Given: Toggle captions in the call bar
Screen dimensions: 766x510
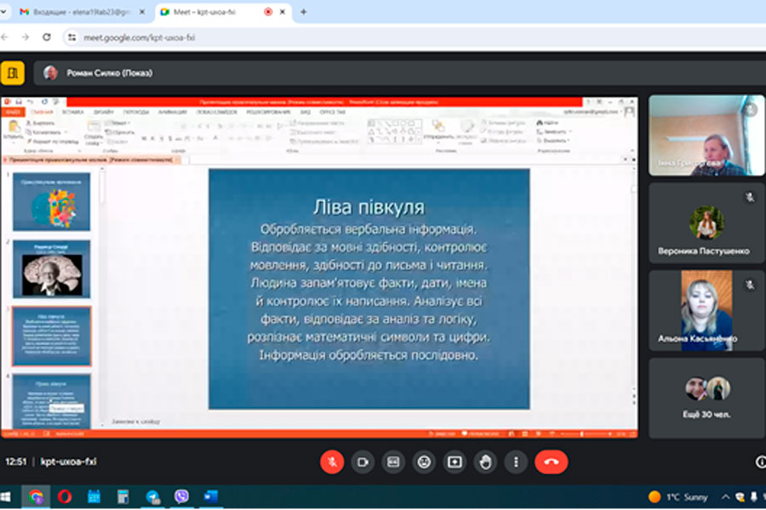Looking at the screenshot, I should coord(393,462).
